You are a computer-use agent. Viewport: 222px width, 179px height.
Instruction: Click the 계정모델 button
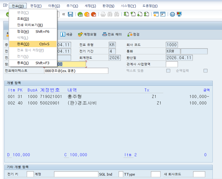pos(87,34)
